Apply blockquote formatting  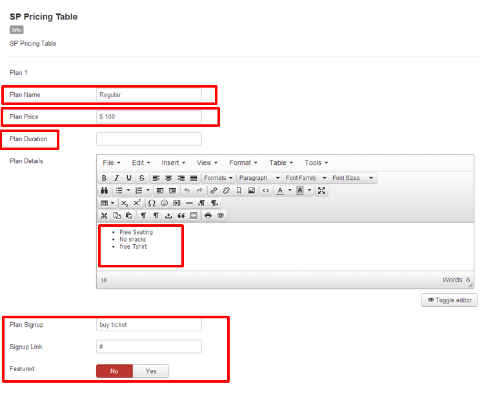(x=181, y=216)
